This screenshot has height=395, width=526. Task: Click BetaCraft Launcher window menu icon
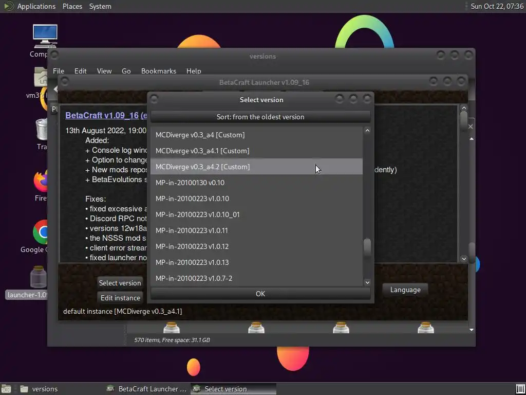pos(64,81)
